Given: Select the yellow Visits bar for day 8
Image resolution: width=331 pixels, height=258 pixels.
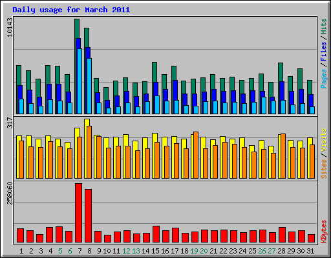Looking at the screenshot, I should coord(86,148).
